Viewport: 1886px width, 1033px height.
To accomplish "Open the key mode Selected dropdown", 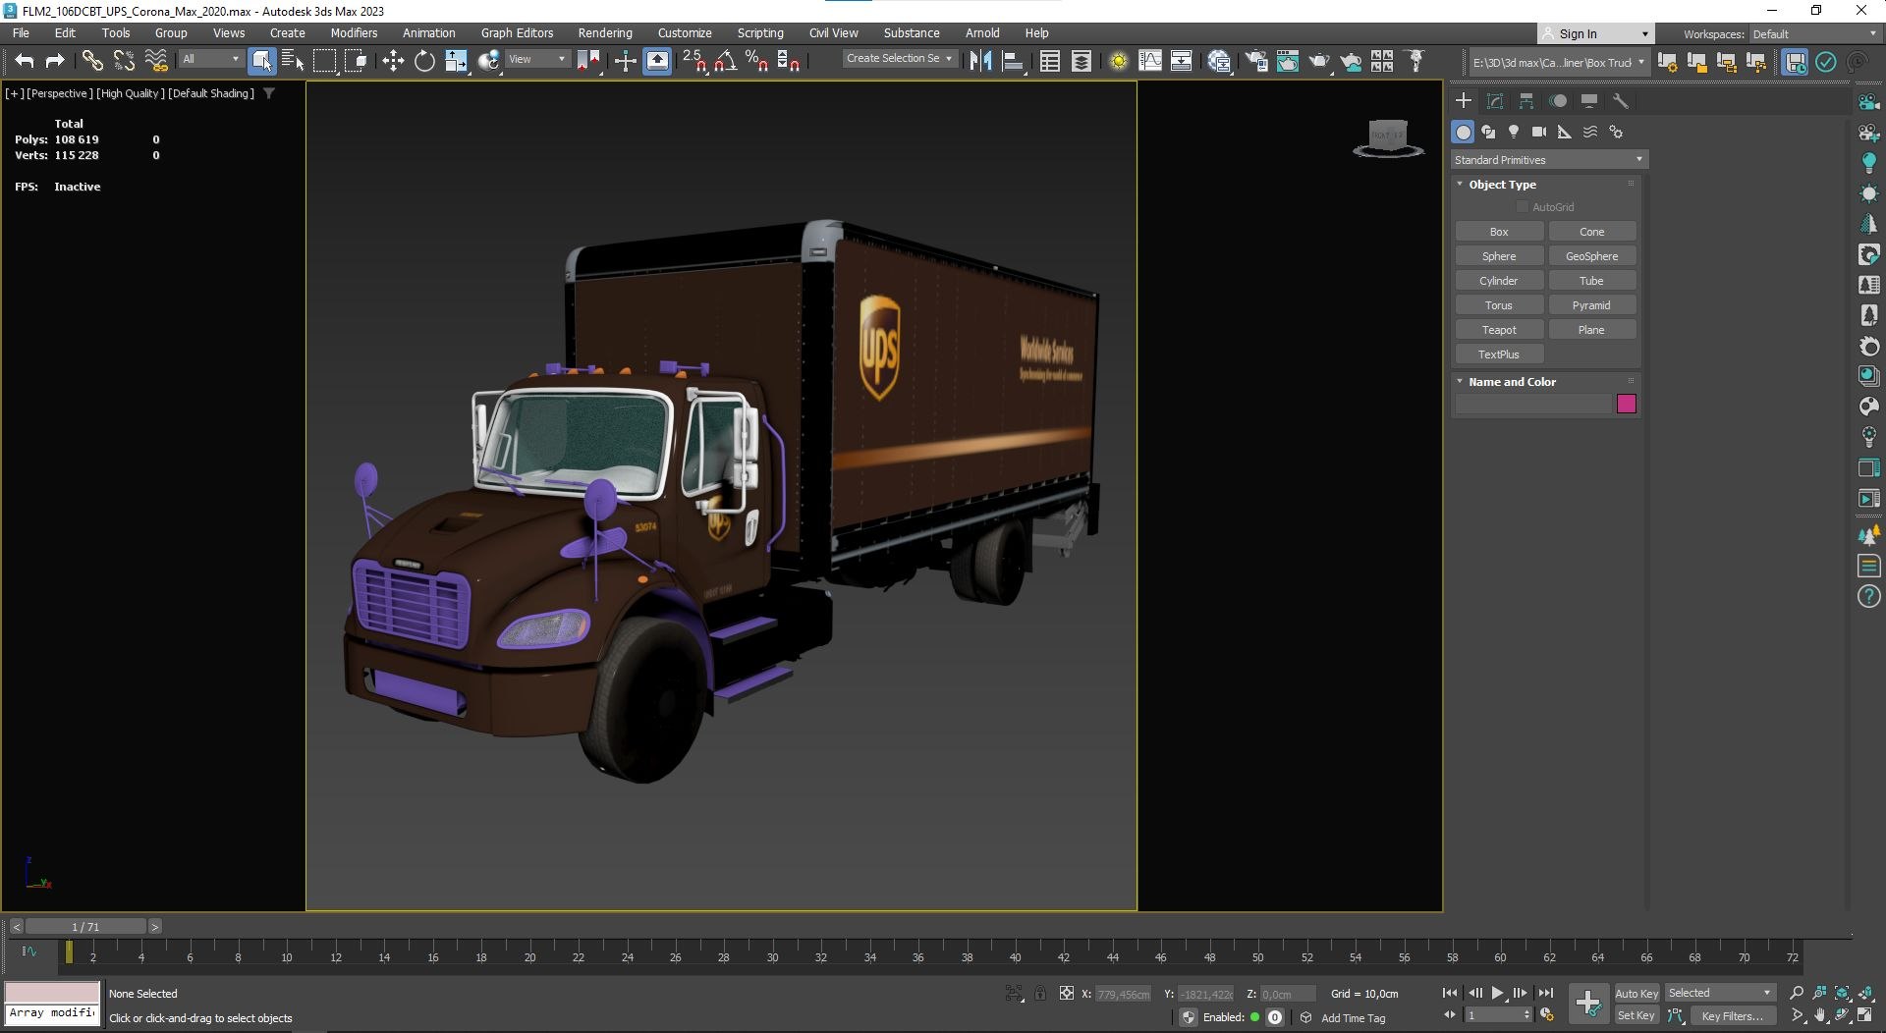I will coord(1719,993).
